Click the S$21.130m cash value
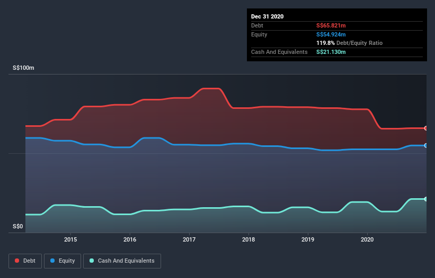The height and width of the screenshot is (278, 435). 331,52
